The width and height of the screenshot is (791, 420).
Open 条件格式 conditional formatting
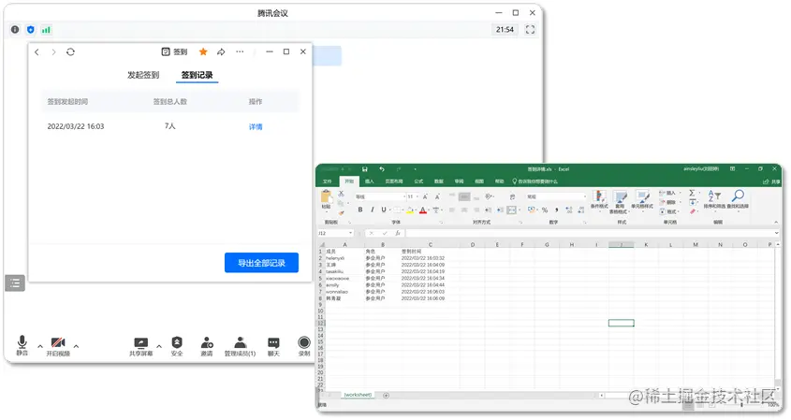(599, 200)
